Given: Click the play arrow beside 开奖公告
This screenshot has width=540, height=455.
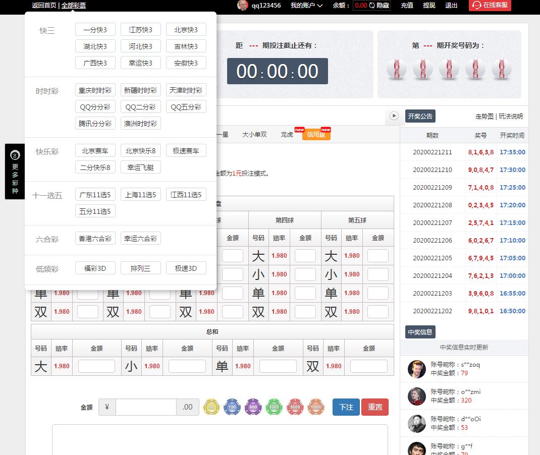Looking at the screenshot, I should click(394, 116).
